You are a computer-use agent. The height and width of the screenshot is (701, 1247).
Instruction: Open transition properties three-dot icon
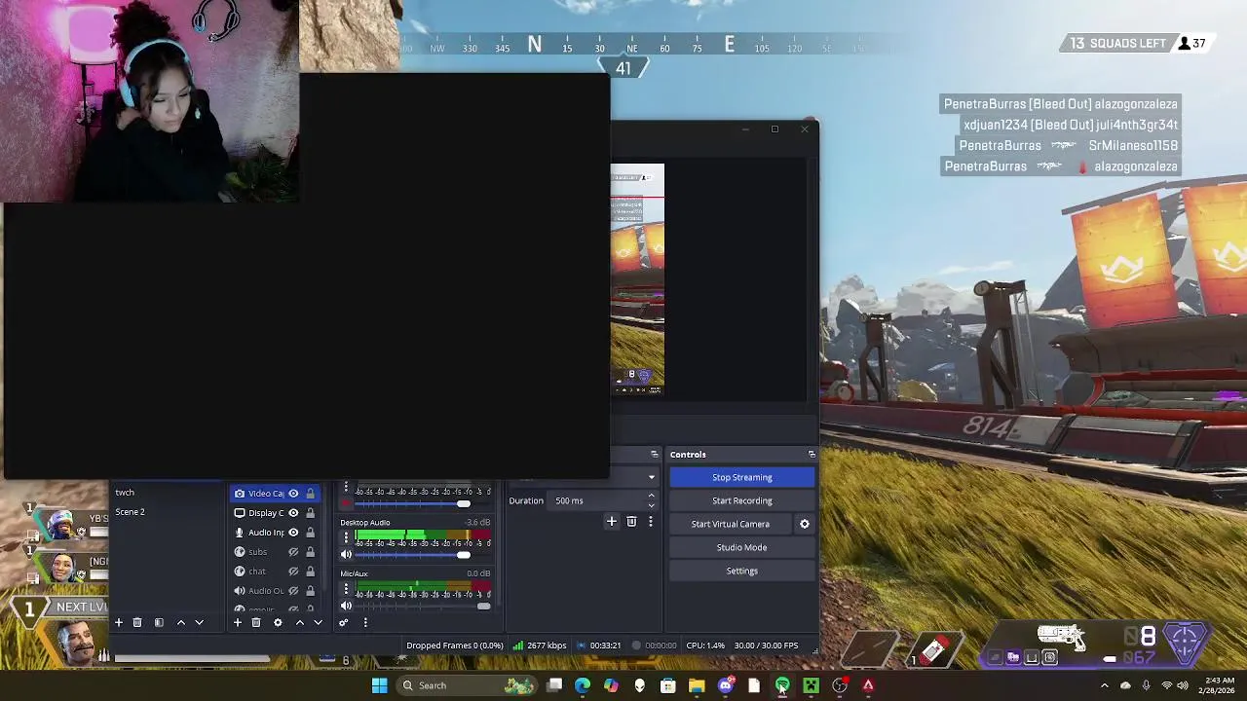click(651, 522)
